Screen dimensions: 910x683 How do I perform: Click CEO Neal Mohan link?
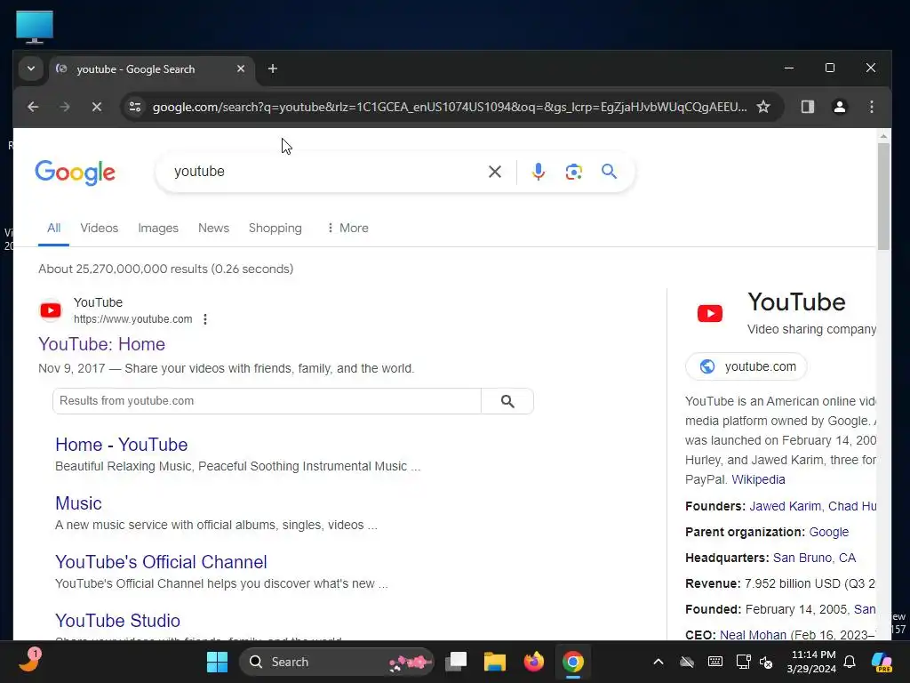coord(753,635)
